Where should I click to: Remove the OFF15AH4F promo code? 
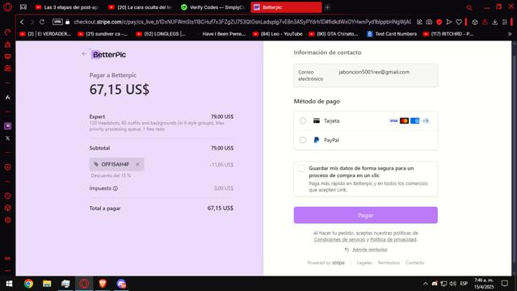click(x=137, y=164)
